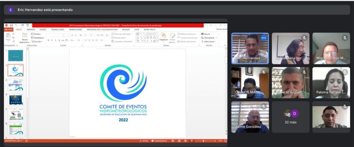This screenshot has width=354, height=147.
Task: Open Comentarios from the status bar
Action: pos(159,141)
